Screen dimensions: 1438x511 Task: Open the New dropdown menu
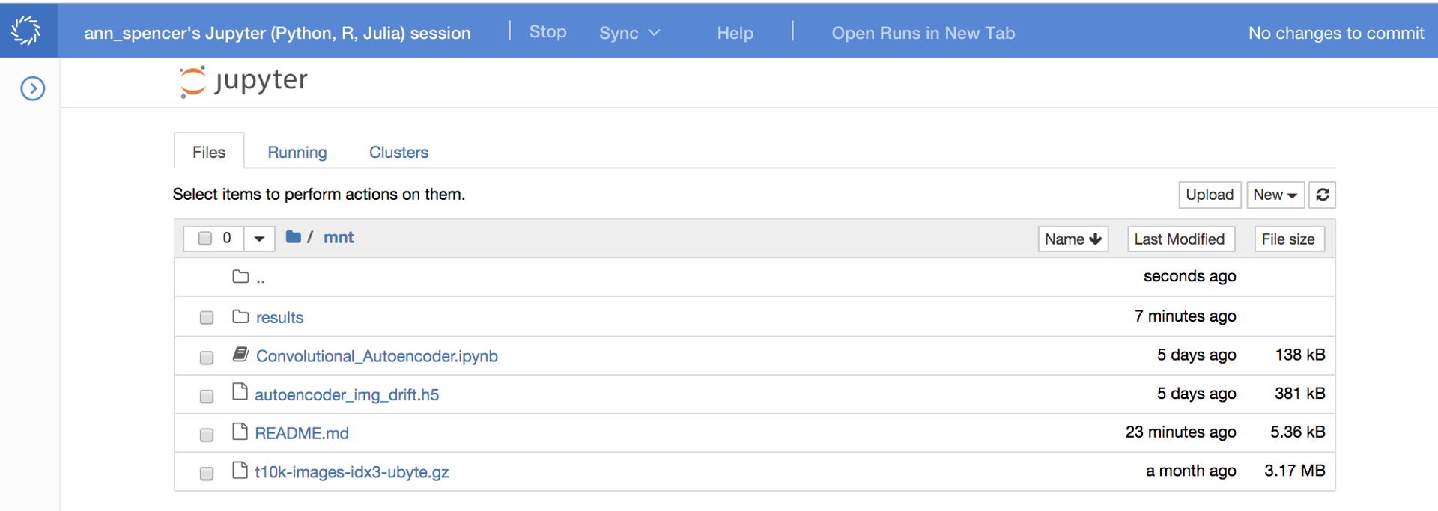[x=1275, y=195]
